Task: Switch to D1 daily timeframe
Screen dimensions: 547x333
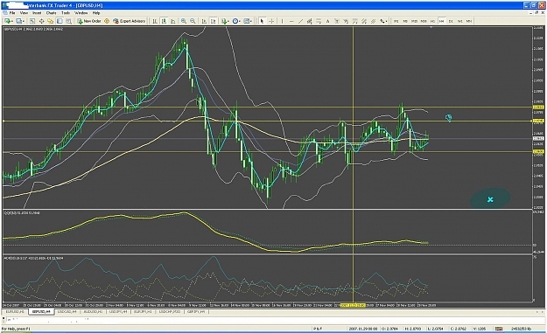Action: tap(451, 21)
